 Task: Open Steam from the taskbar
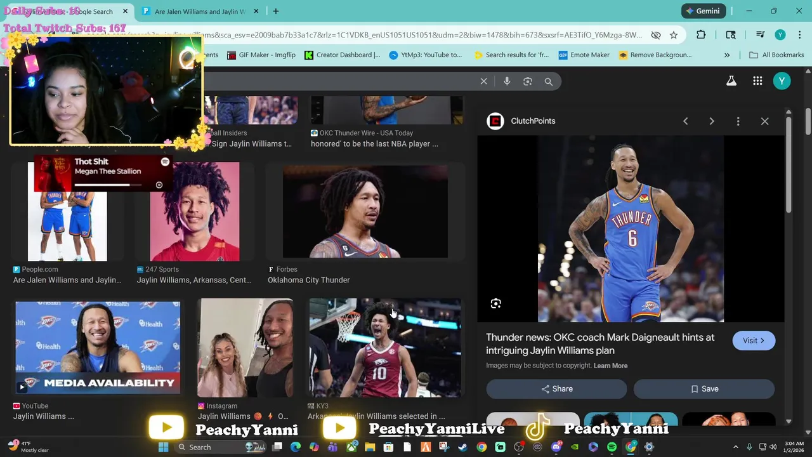pyautogui.click(x=462, y=447)
